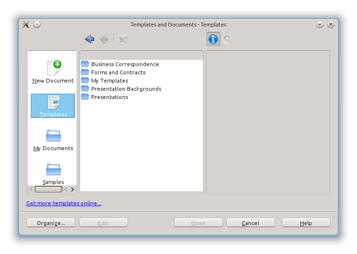The width and height of the screenshot is (357, 254).
Task: Toggle the Document Properties info icon
Action: [213, 40]
